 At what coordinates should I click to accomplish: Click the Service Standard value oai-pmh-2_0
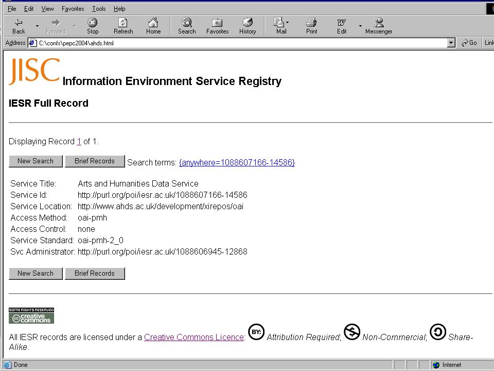100,241
